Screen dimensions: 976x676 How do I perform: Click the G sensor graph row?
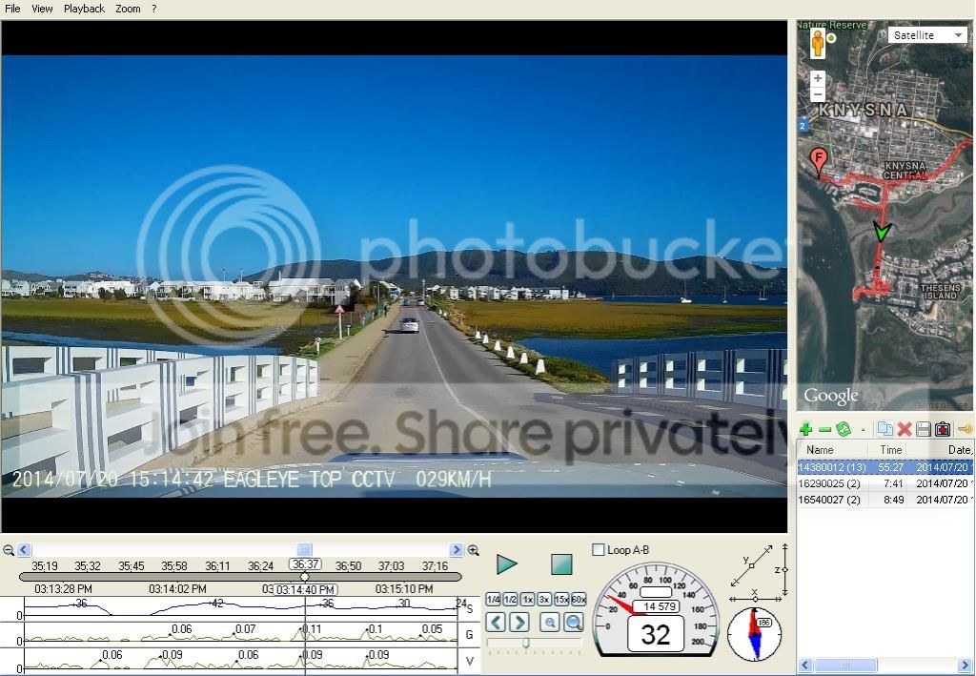[x=240, y=633]
